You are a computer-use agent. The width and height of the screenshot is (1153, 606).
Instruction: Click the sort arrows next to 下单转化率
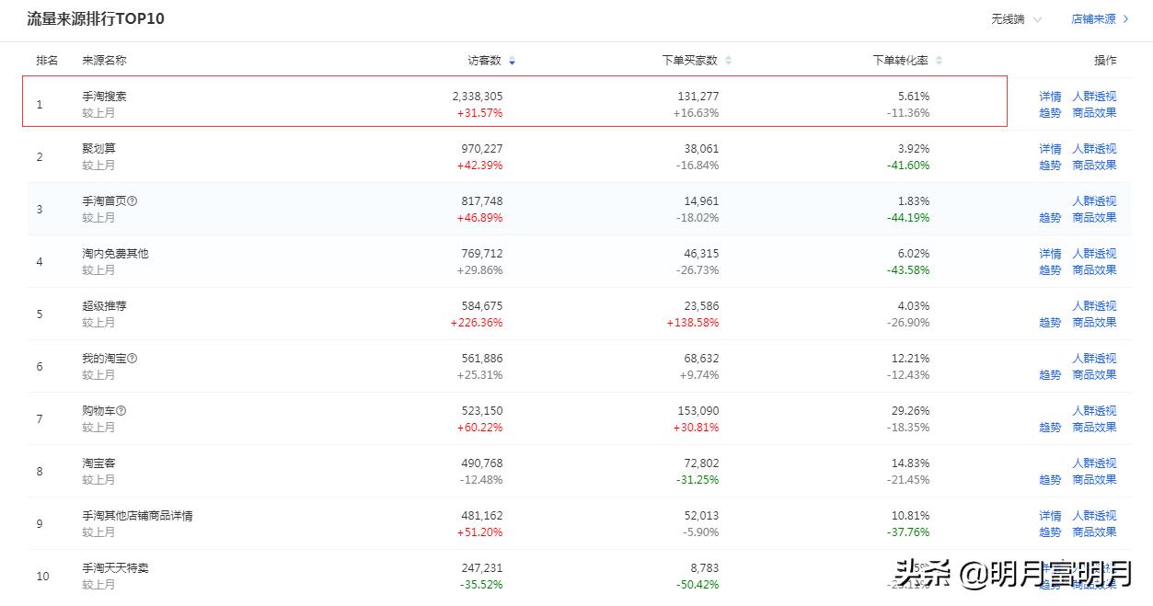pos(939,61)
